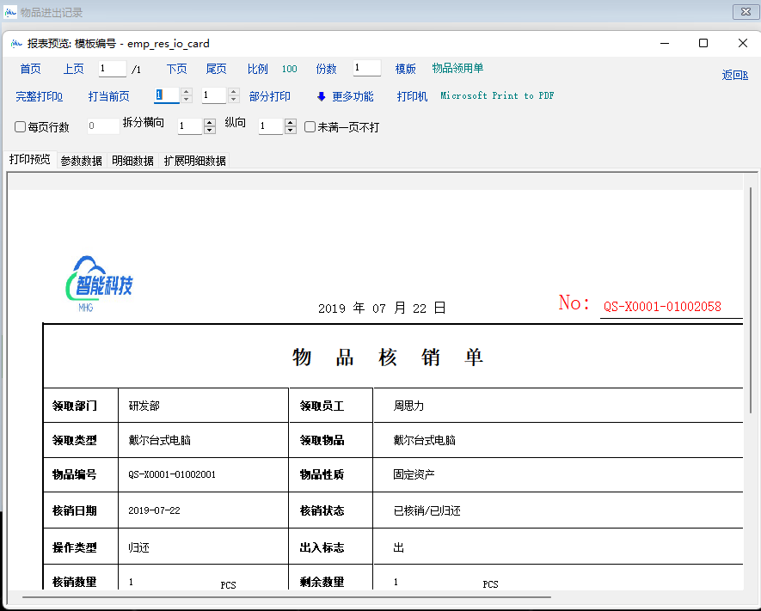Enable the 每页行数 checkbox
761x611 pixels.
tap(21, 127)
